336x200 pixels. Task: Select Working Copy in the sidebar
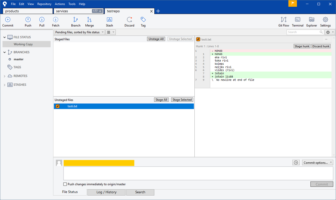(27, 44)
